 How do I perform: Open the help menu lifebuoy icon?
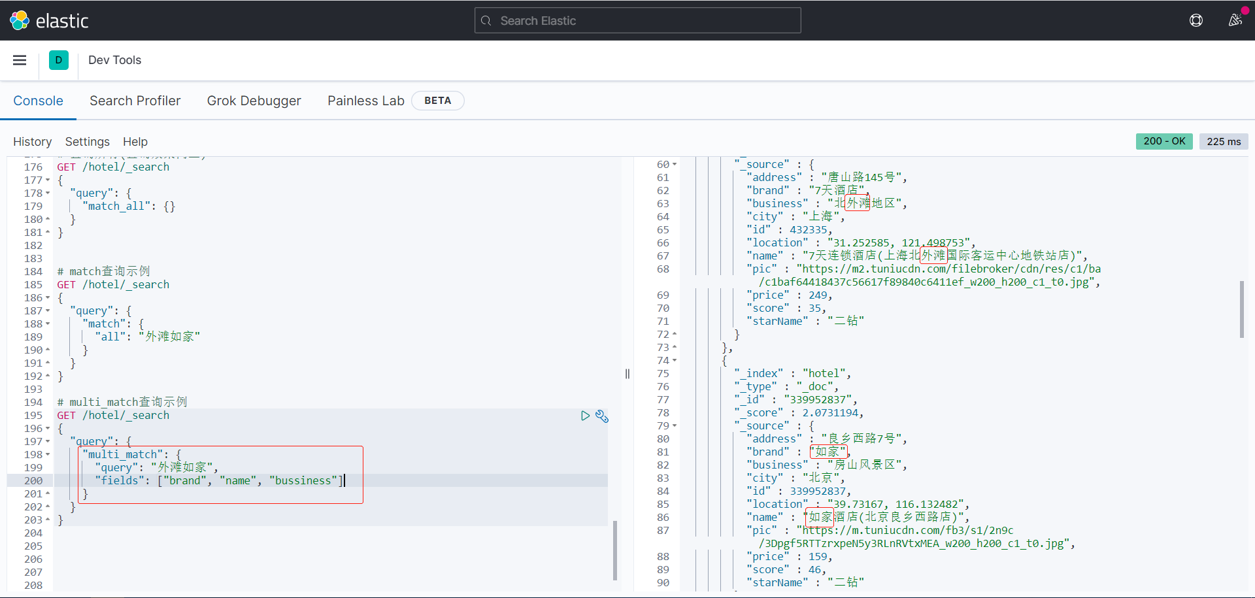tap(1196, 21)
